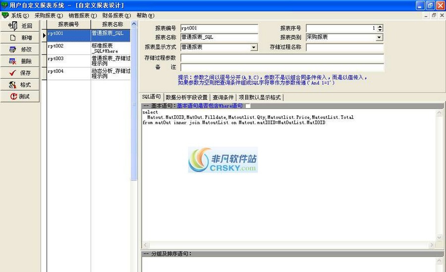Image resolution: width=446 pixels, height=272 pixels.
Task: Open the 销售报表 menu
Action: coord(83,16)
